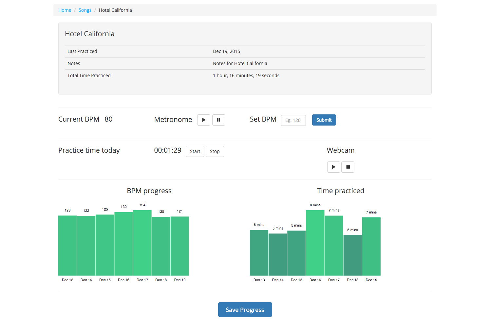
Task: Start the metronome with its play icon
Action: 203,120
